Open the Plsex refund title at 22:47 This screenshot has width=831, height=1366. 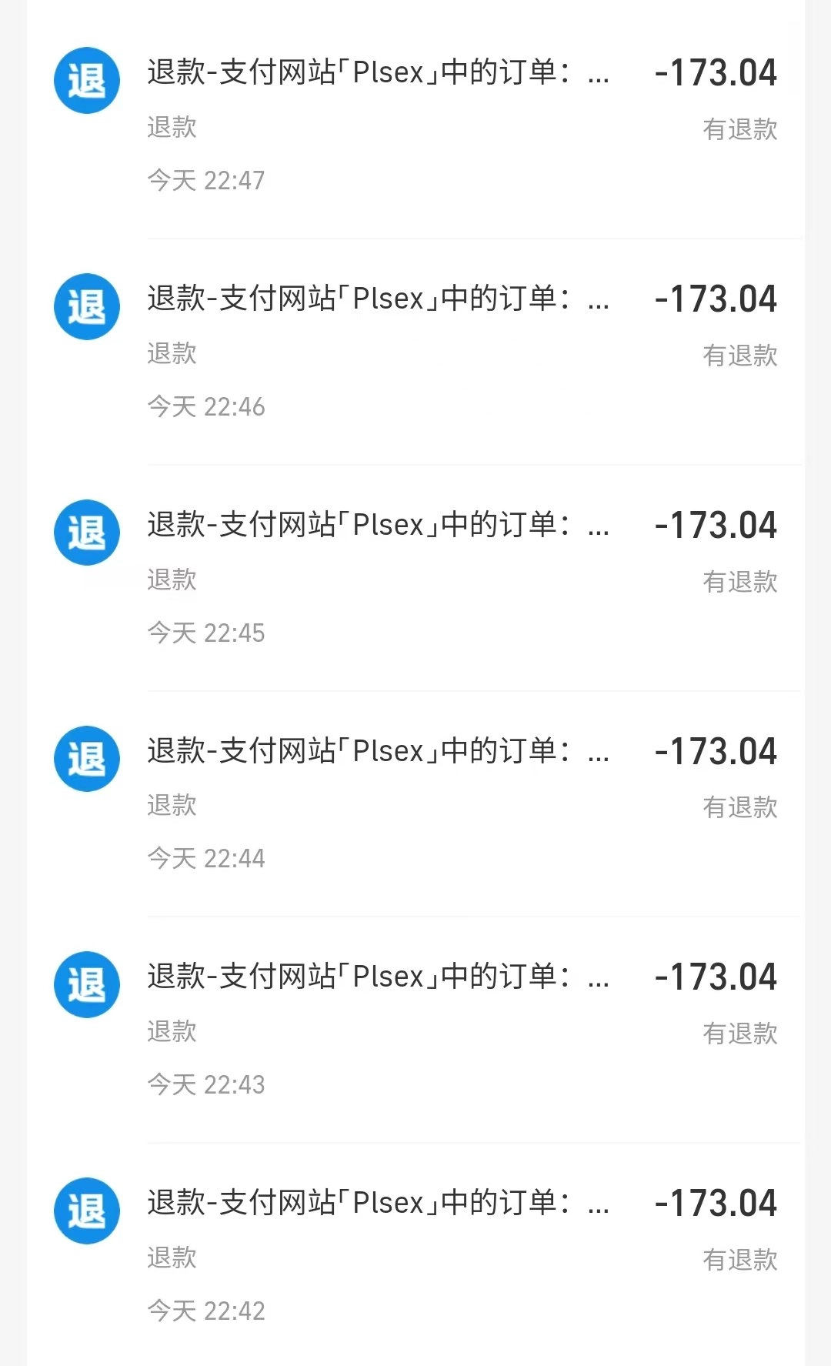tap(378, 72)
